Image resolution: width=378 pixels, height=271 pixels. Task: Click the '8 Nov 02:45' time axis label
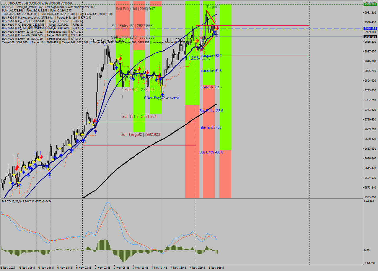(x=216, y=268)
